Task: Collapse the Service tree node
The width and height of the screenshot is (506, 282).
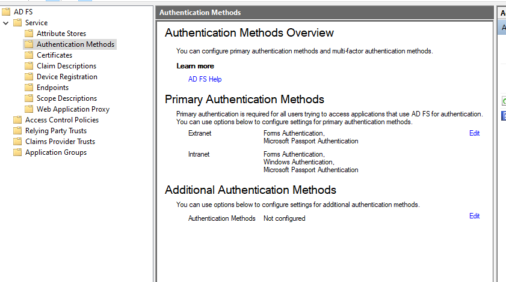Action: coord(6,23)
